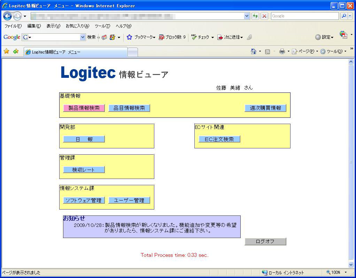Image resolution: width=356 pixels, height=278 pixels.
Task: Click the EC注文検索 button
Action: (219, 139)
